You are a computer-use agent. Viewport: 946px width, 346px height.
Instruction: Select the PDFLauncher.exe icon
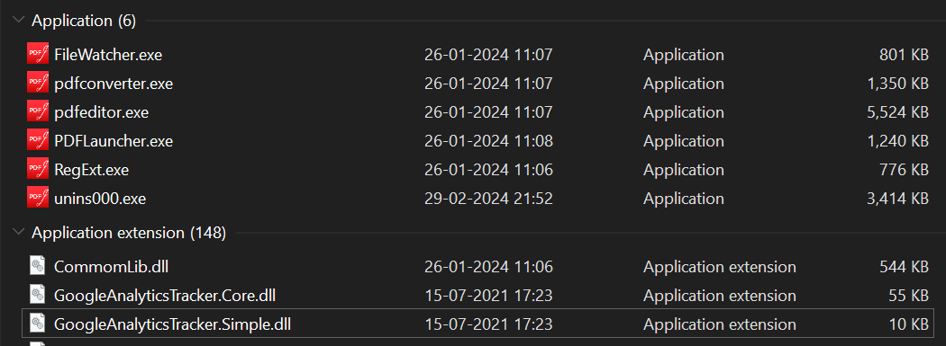[x=38, y=141]
